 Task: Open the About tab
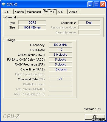(73, 12)
